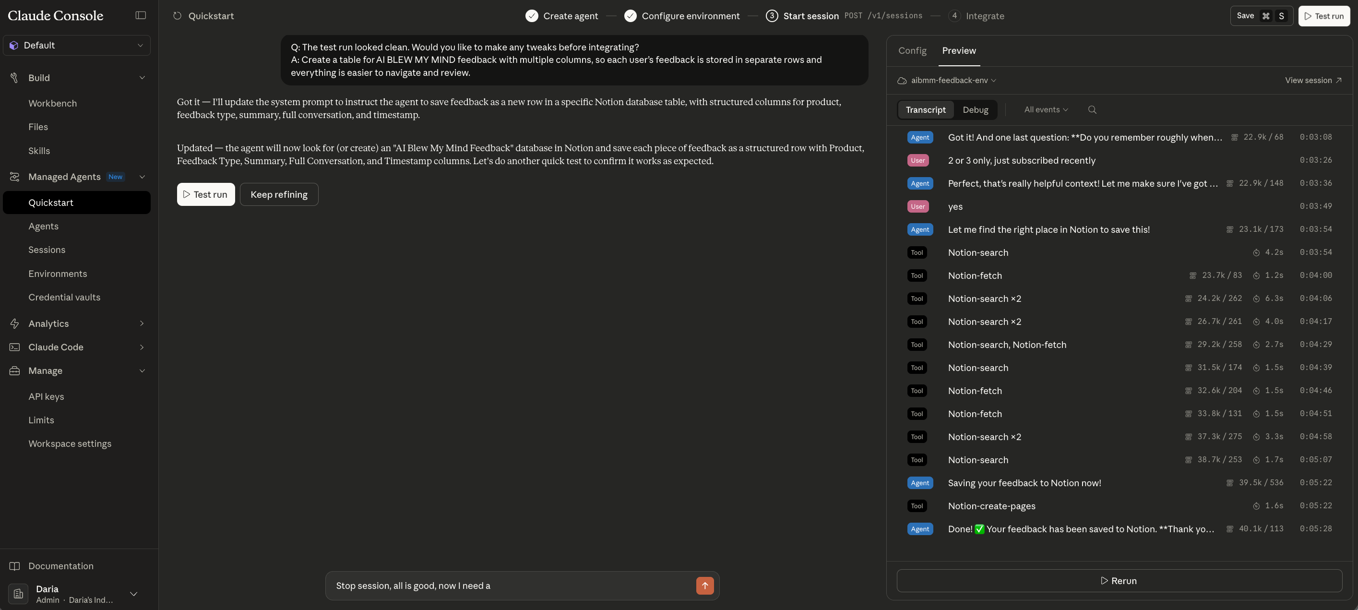Open Workspace settings in the sidebar
This screenshot has width=1358, height=610.
coord(70,444)
